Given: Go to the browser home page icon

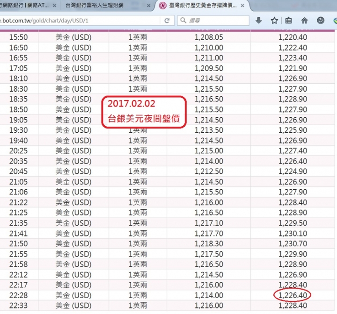Looking at the screenshot, I should [304, 21].
